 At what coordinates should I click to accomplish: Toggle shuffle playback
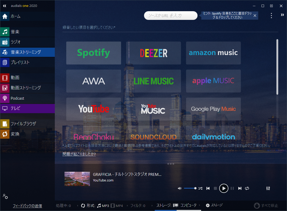(200, 188)
